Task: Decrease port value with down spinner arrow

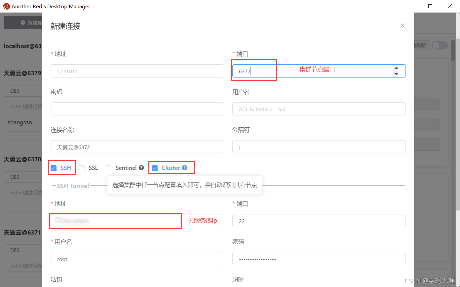Action: (396, 74)
